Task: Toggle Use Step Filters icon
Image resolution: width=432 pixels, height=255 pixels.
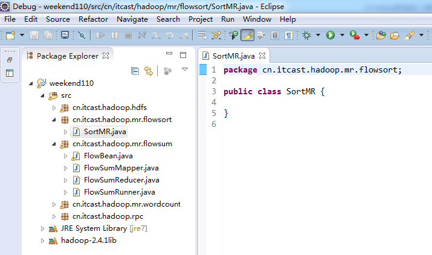Action: pyautogui.click(x=216, y=35)
